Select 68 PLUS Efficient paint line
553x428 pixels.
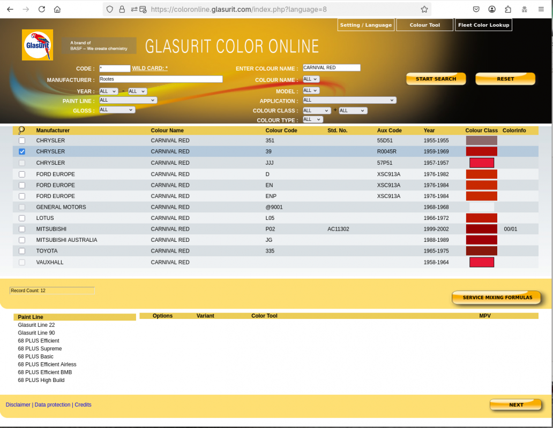39,341
